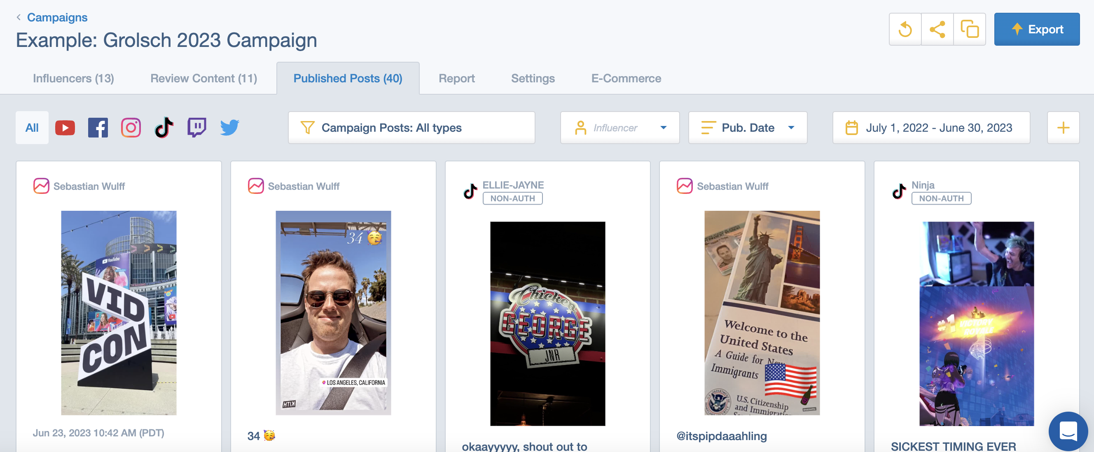Open the Pub. Date sort dropdown
Image resolution: width=1094 pixels, height=452 pixels.
[x=748, y=128]
